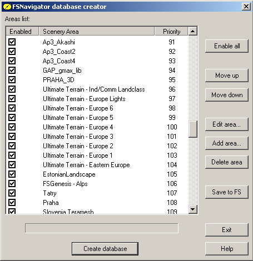Sort by the Priority column header
This screenshot has width=253, height=261.
point(171,31)
